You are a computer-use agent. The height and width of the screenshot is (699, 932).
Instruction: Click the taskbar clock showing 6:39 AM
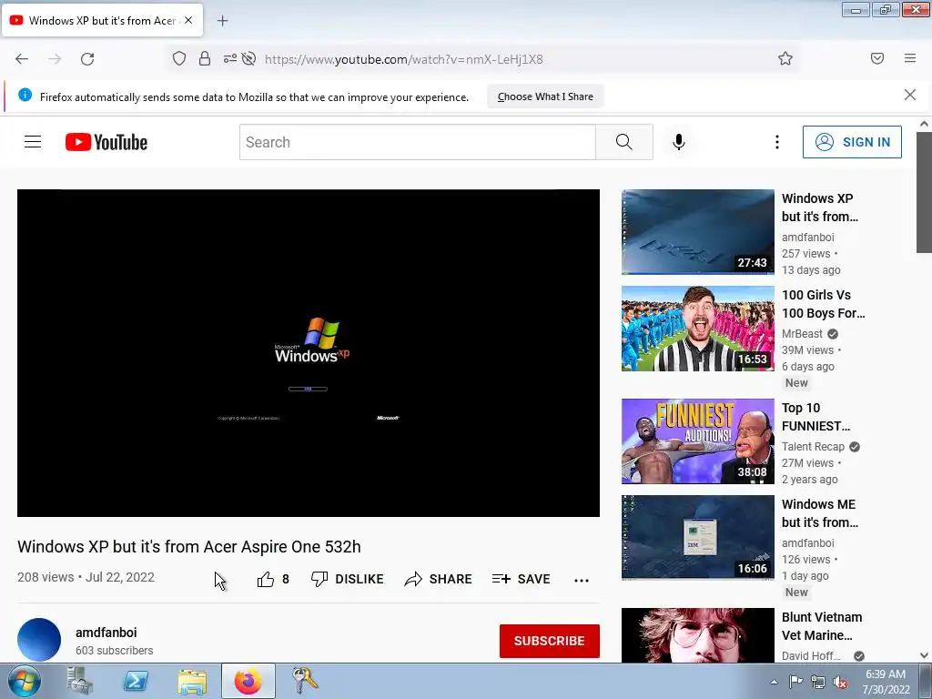(x=886, y=682)
